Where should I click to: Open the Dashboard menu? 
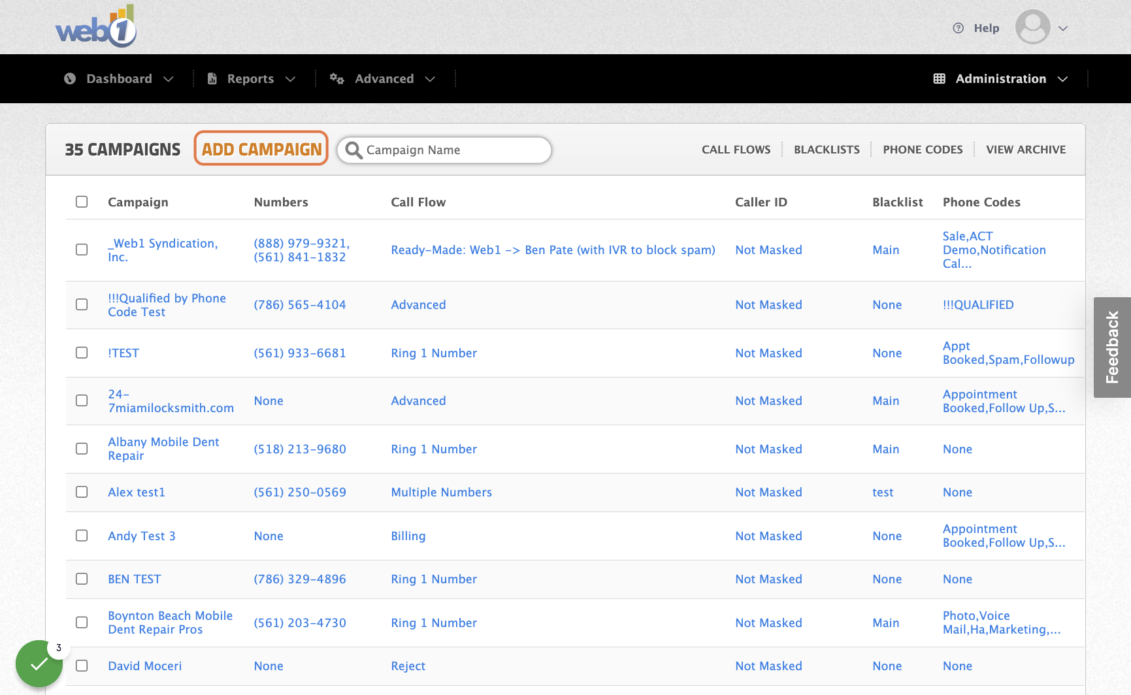tap(119, 78)
